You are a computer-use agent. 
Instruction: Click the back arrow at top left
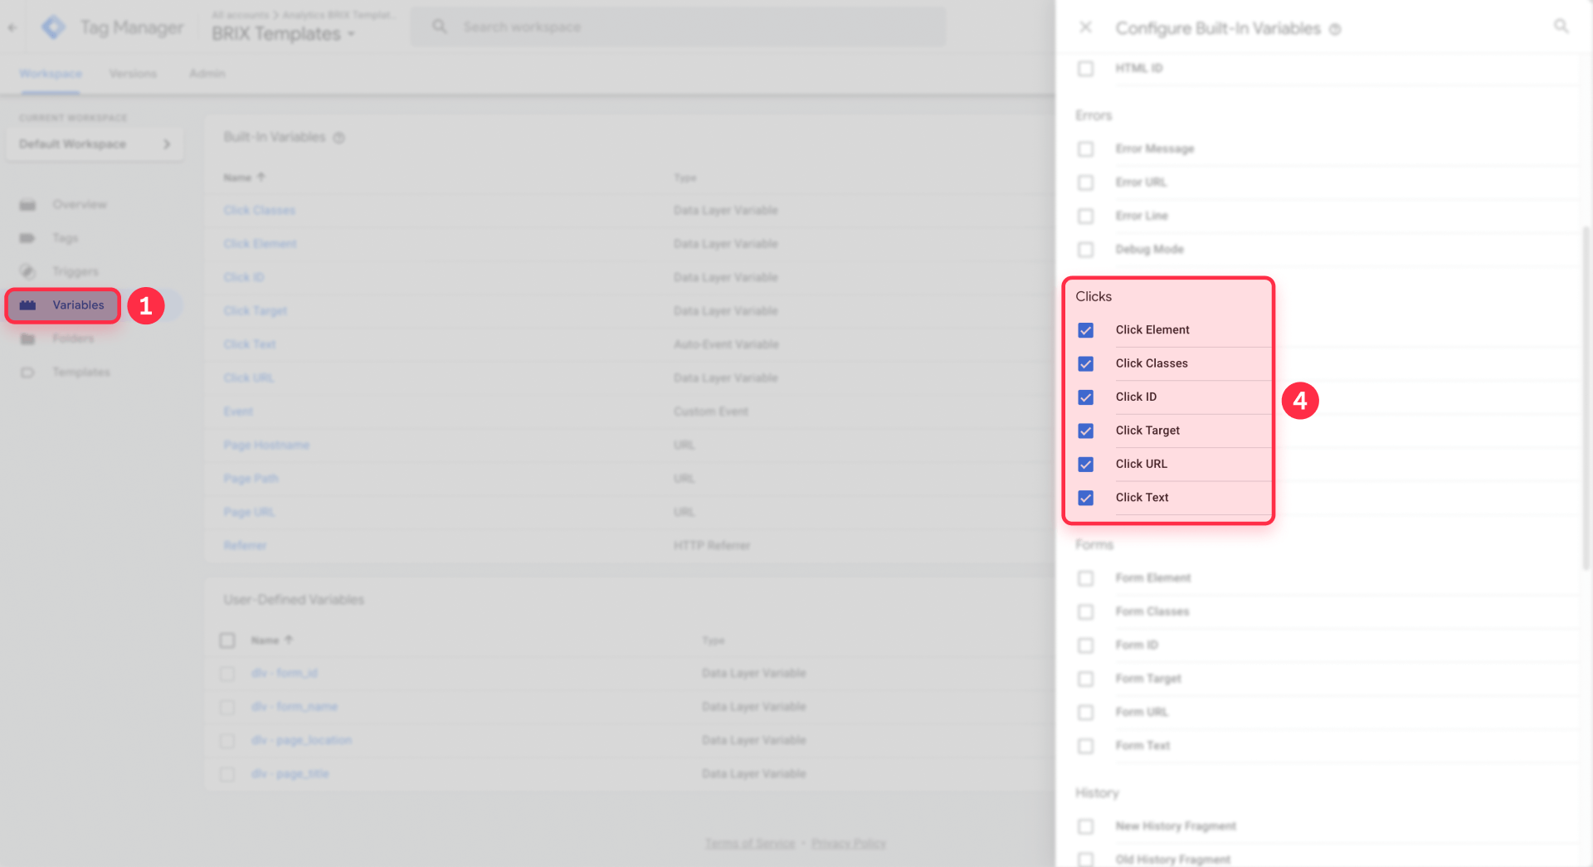(12, 27)
